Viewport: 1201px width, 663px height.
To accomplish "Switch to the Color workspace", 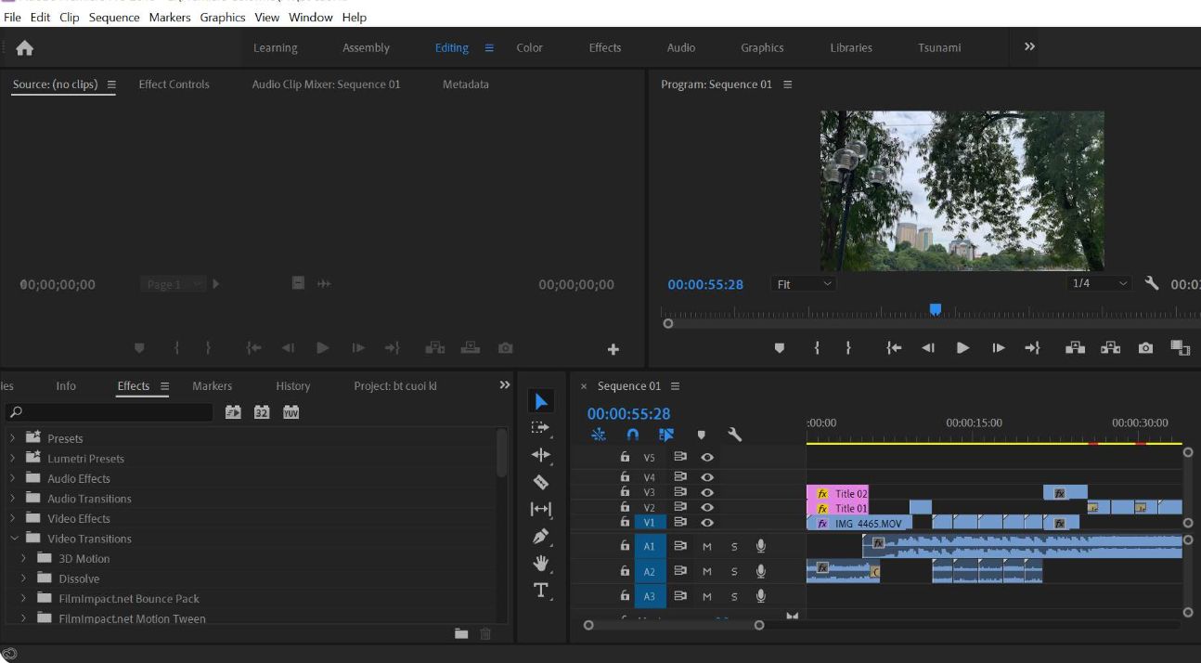I will [530, 48].
